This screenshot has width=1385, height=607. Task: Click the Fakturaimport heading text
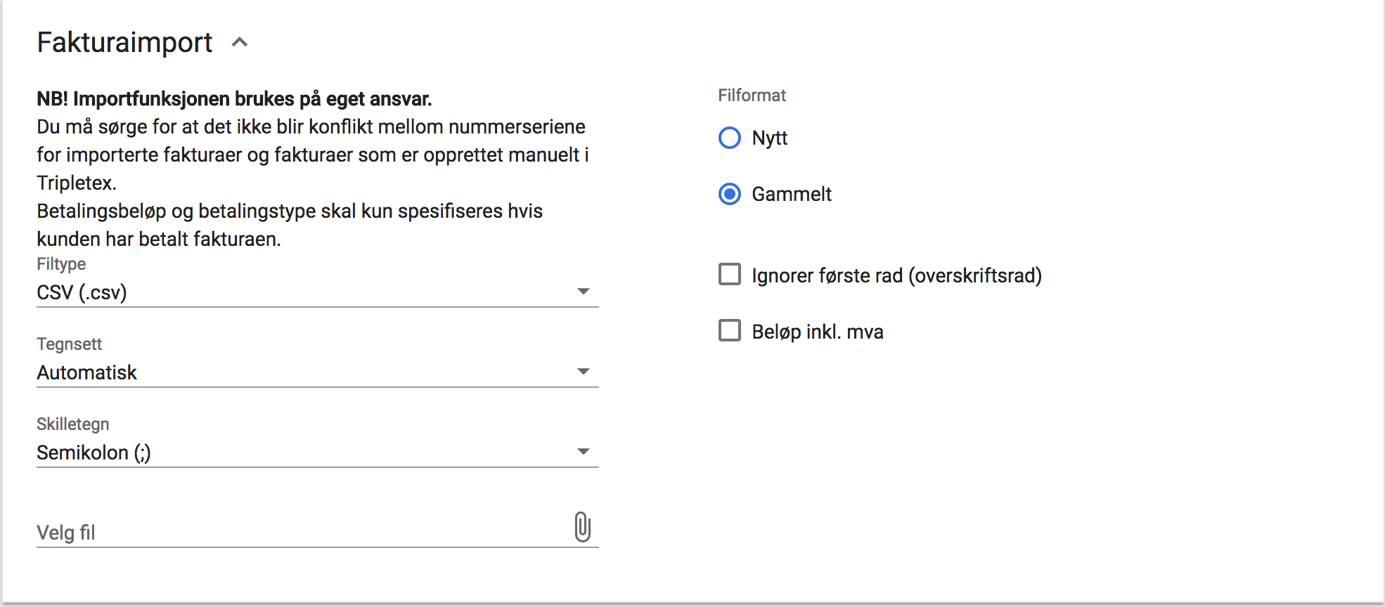click(x=124, y=43)
